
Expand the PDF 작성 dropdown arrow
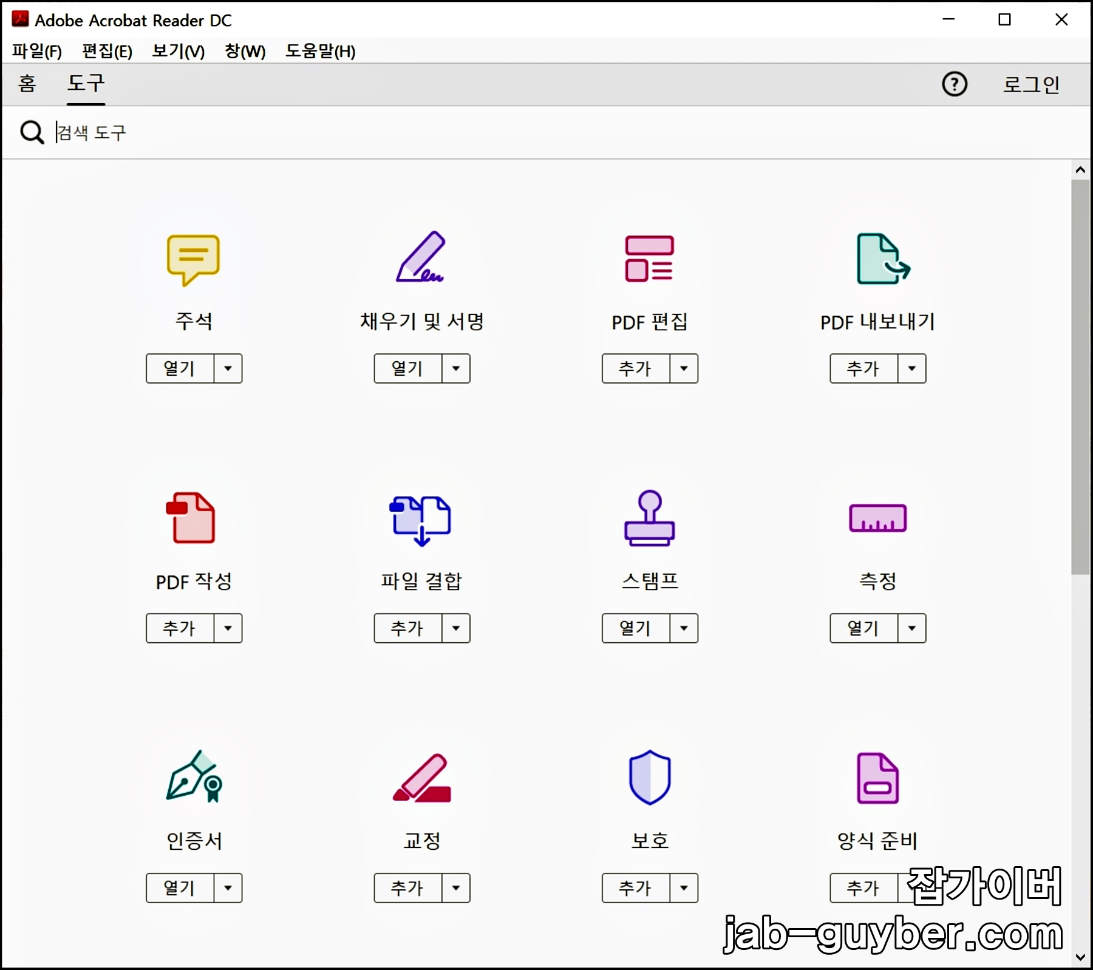click(228, 628)
